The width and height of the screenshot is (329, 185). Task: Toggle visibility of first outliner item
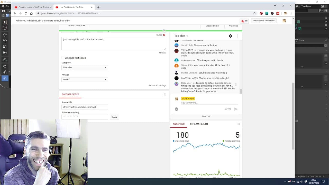[x=326, y=18]
